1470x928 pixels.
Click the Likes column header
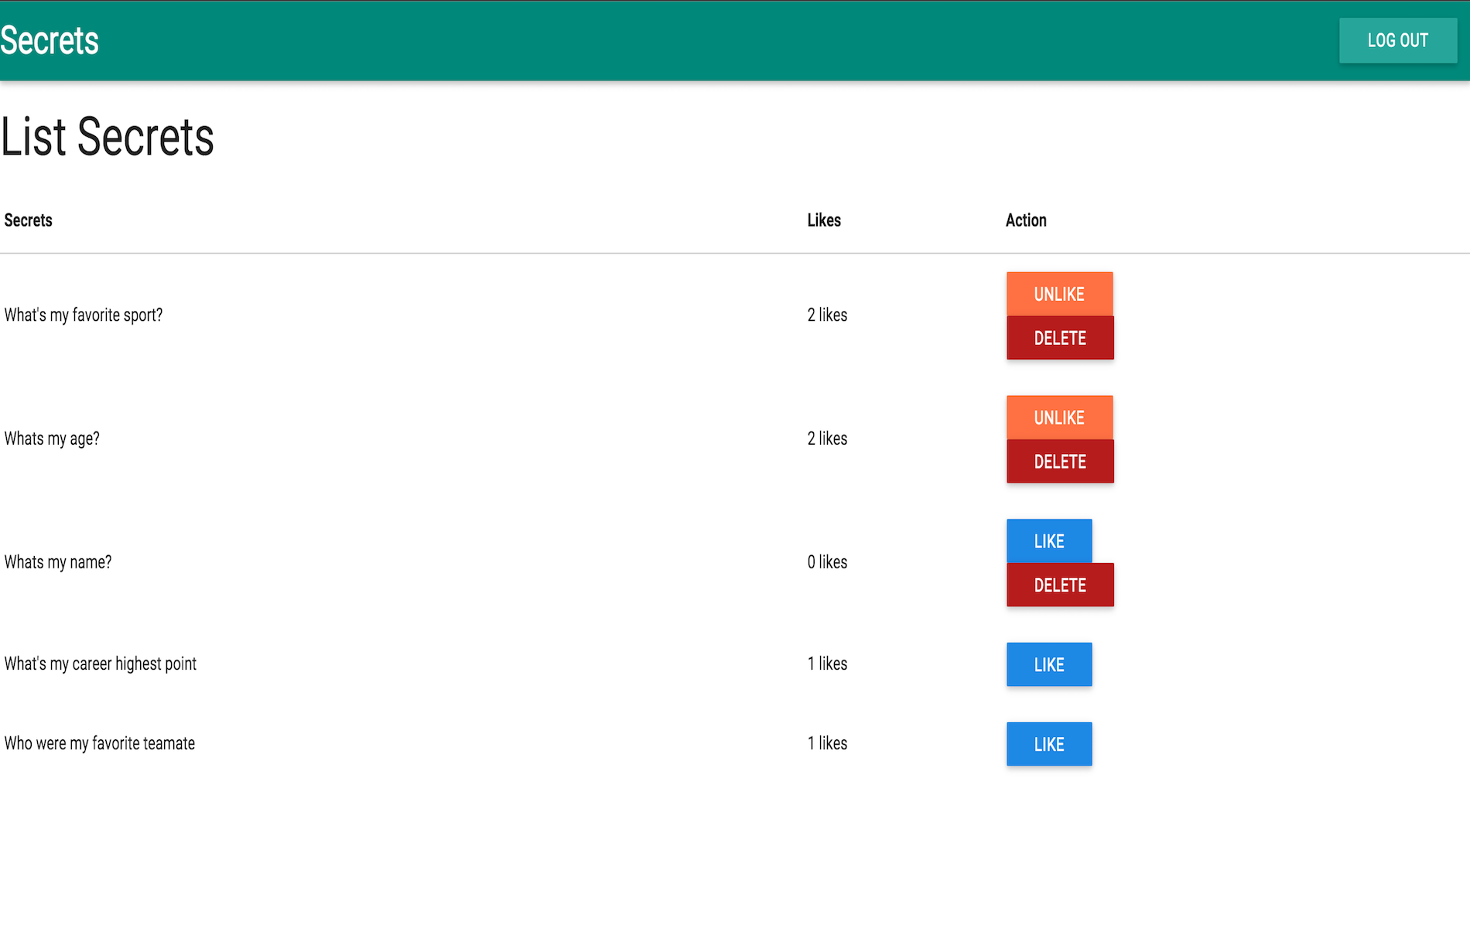tap(824, 220)
